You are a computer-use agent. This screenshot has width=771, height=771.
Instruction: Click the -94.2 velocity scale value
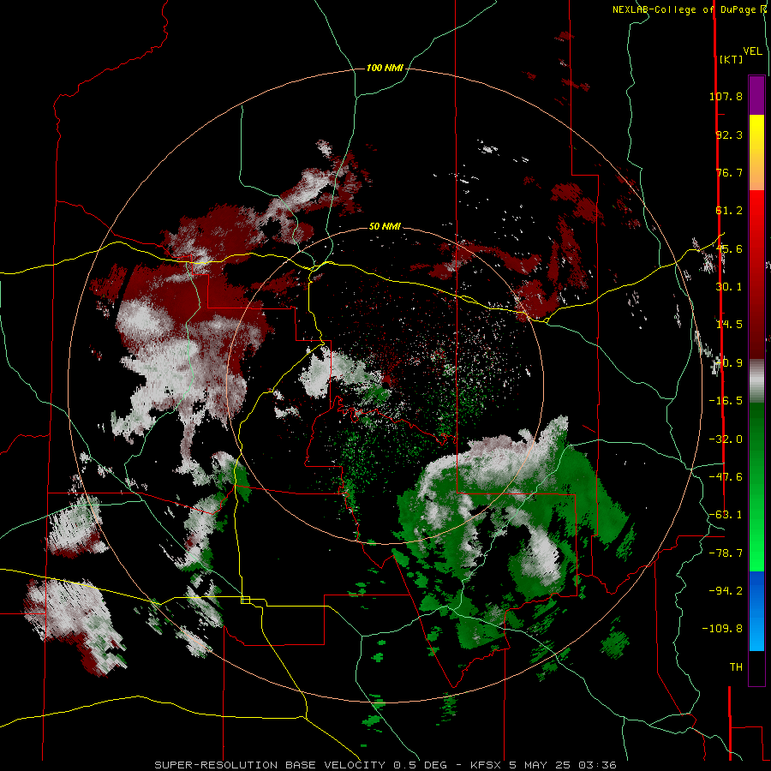point(726,590)
